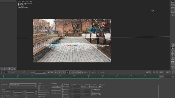Viewport: 175px width, 98px height.
Task: Click the green vertical axis handle in the viewport
Action: (73, 41)
